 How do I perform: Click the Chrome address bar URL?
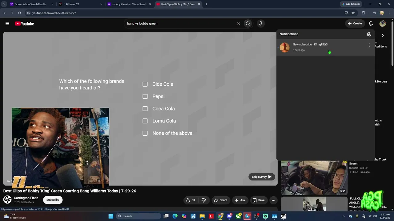[54, 13]
